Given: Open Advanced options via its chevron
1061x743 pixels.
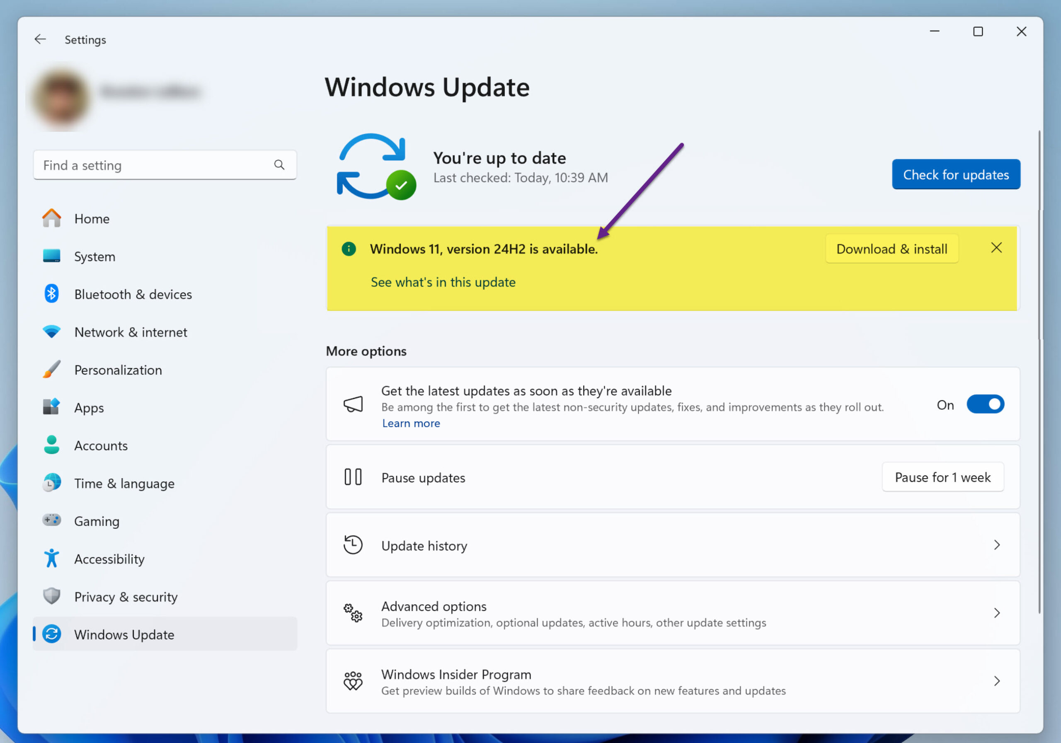Looking at the screenshot, I should [x=997, y=613].
